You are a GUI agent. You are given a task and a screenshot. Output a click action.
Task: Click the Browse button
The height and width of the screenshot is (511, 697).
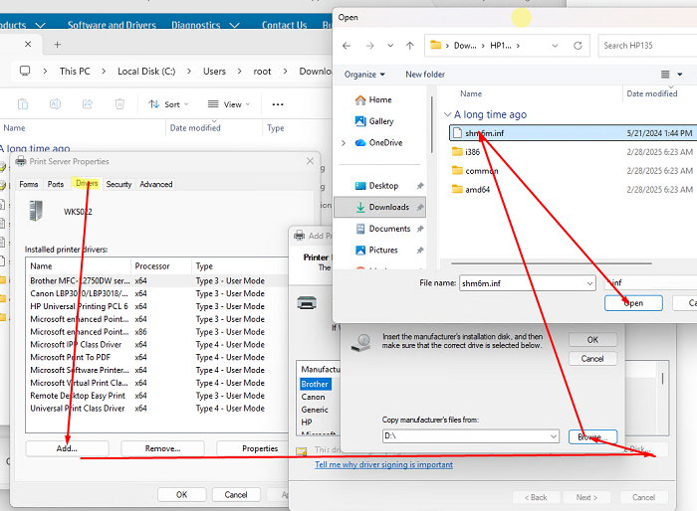click(x=592, y=436)
